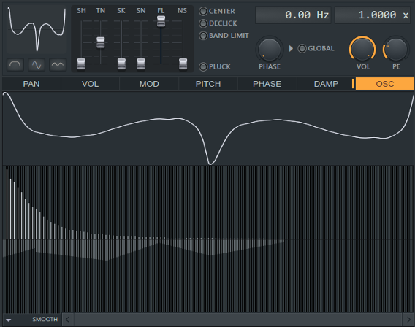
Task: Click scrollbar left arrow button
Action: [68, 320]
